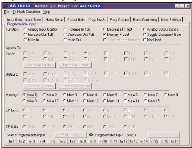The width and height of the screenshot is (192, 148).
Task: Select programmable input In 11 button
Action: pyautogui.click(x=113, y=141)
